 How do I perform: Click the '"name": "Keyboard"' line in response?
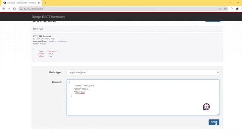pos(48,51)
